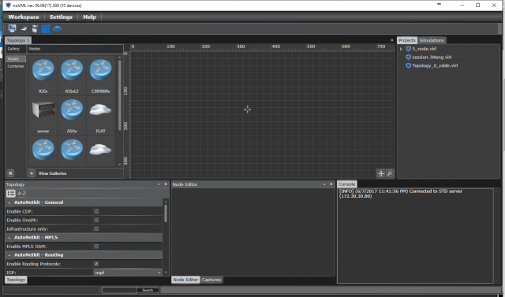This screenshot has height=297, width=505.
Task: Click the pan tool icon on canvas
Action: click(381, 173)
